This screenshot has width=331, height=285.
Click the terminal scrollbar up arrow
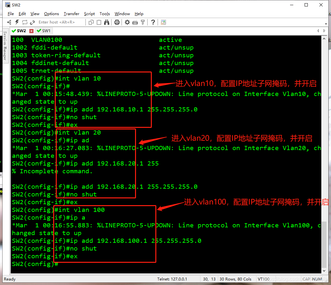(324, 39)
